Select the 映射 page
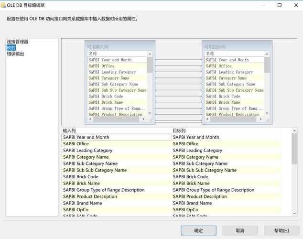This screenshot has height=239, width=303. pos(11,47)
